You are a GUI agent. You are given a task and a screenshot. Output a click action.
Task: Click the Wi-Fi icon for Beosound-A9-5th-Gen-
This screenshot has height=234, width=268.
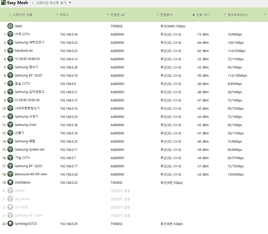(10, 174)
